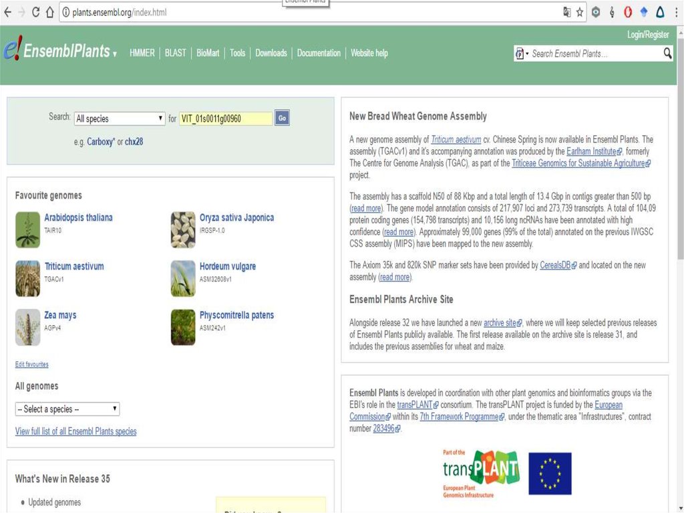Open the Opera-logo extension icon
Viewport: 684px width, 513px height.
tap(628, 12)
